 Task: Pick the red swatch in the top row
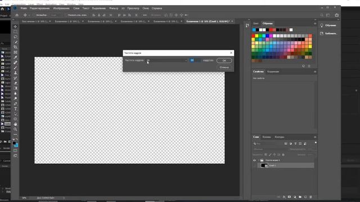point(253,36)
